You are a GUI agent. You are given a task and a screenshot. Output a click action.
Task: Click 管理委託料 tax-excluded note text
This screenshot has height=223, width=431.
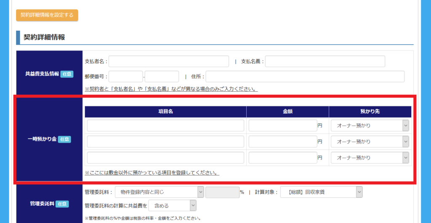coord(143,219)
